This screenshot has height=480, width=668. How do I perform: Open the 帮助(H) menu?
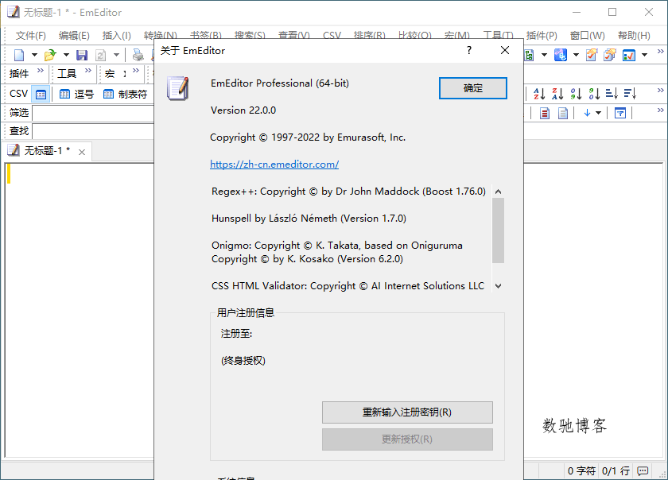(634, 35)
